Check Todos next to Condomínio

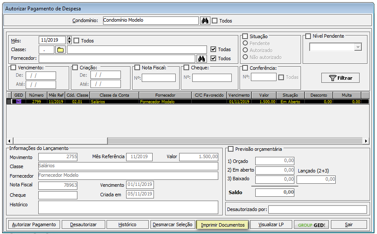point(215,21)
